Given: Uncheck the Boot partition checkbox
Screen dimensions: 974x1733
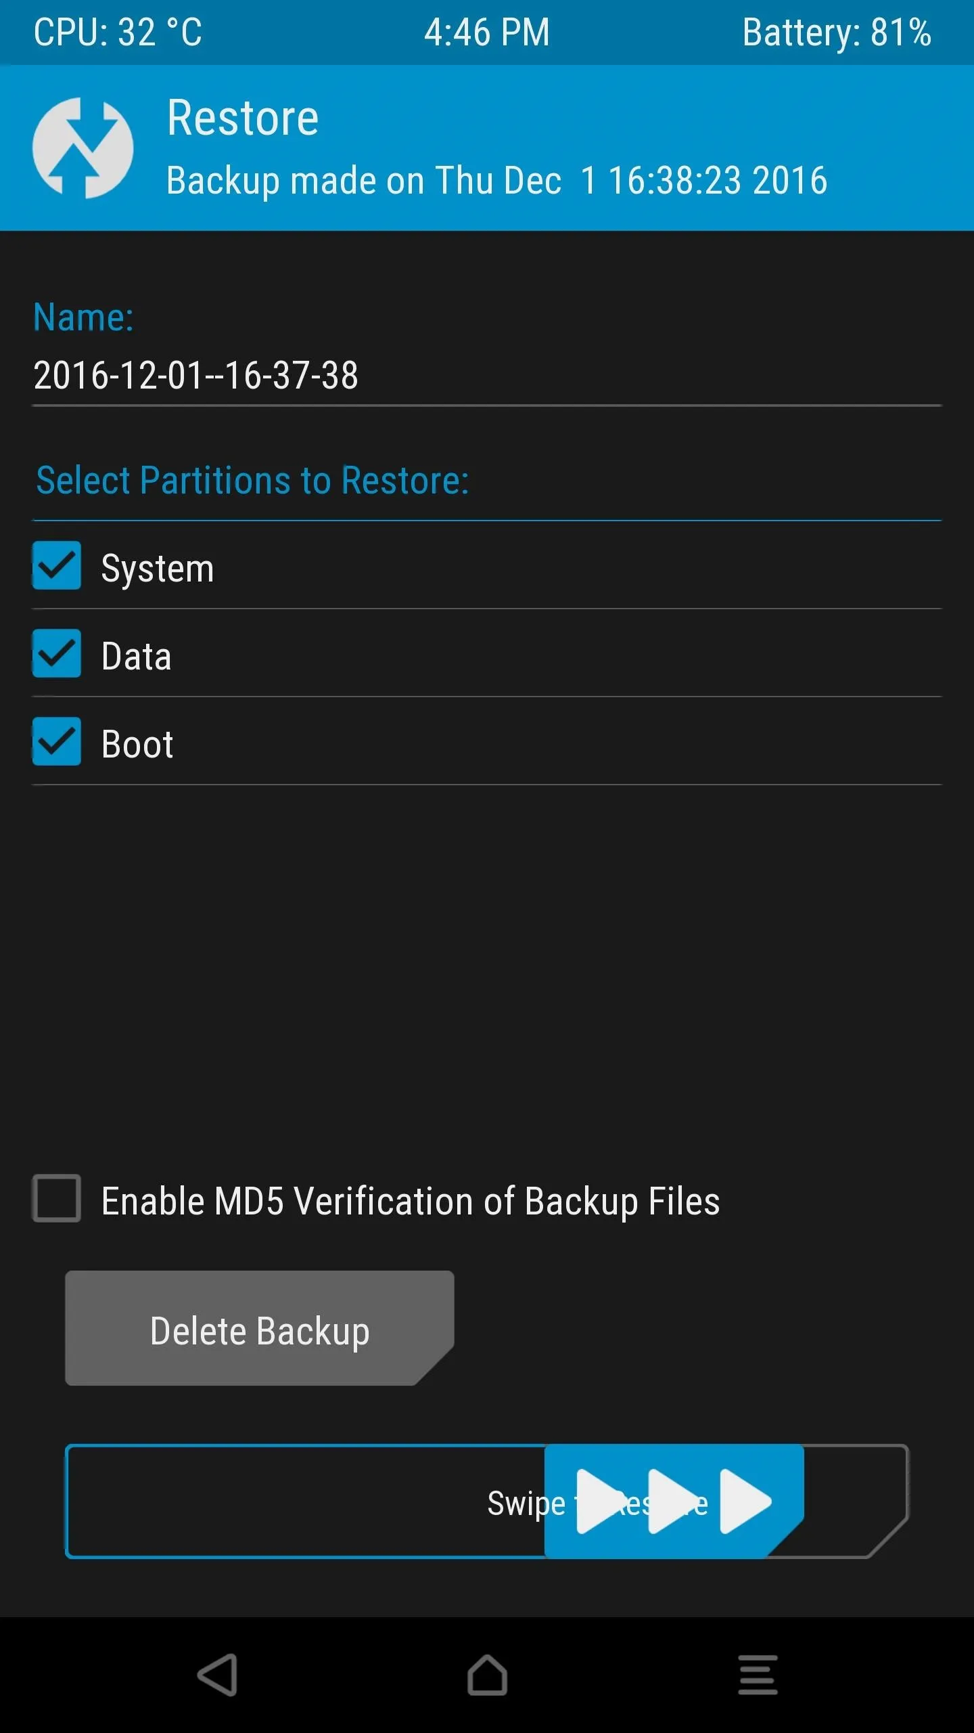Looking at the screenshot, I should 57,741.
